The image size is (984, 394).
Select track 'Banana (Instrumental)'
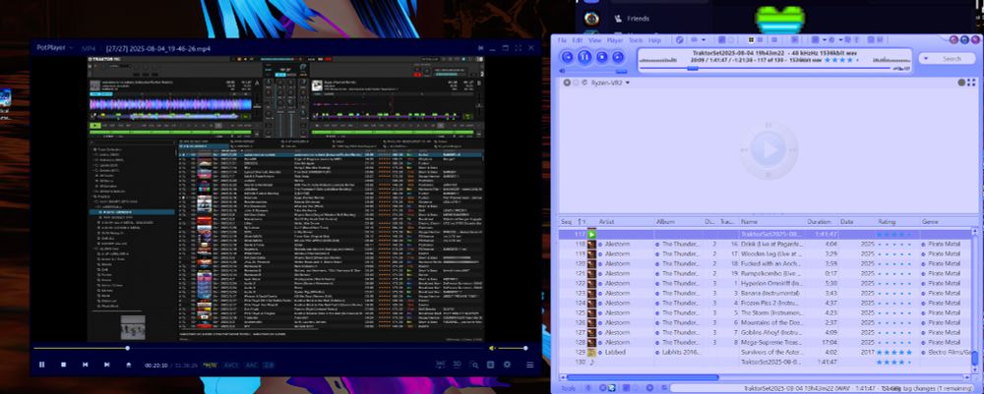(771, 293)
